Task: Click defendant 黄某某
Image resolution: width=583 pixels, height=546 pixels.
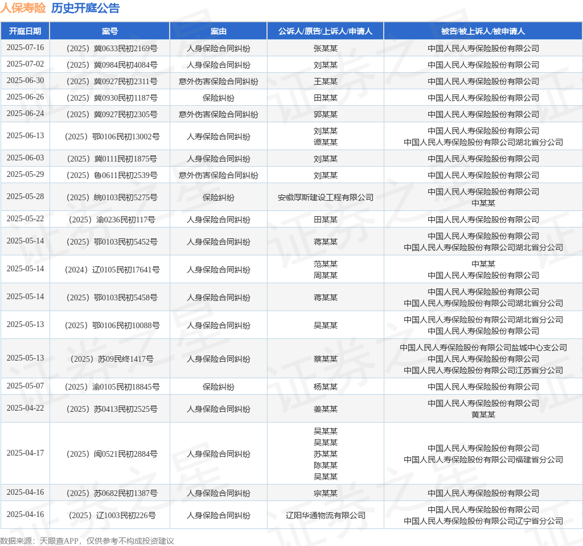Action: pyautogui.click(x=483, y=415)
